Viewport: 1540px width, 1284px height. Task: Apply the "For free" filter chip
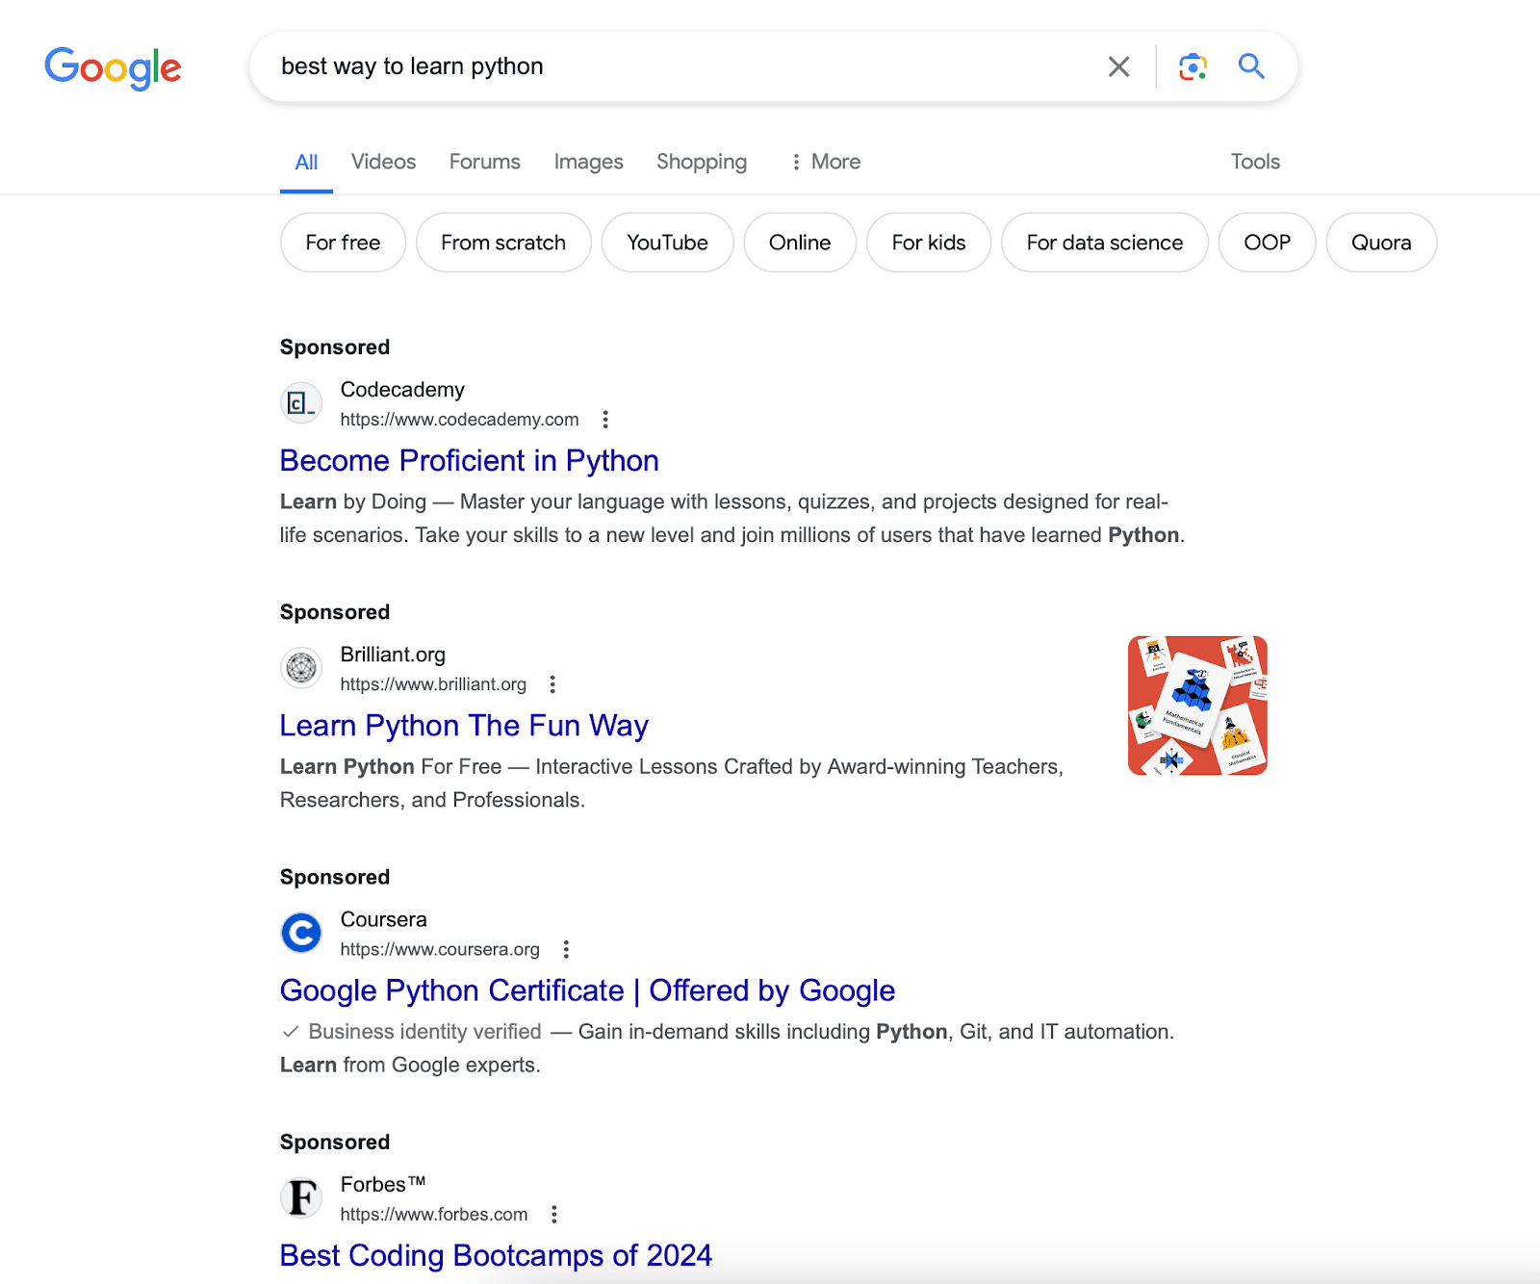coord(343,243)
